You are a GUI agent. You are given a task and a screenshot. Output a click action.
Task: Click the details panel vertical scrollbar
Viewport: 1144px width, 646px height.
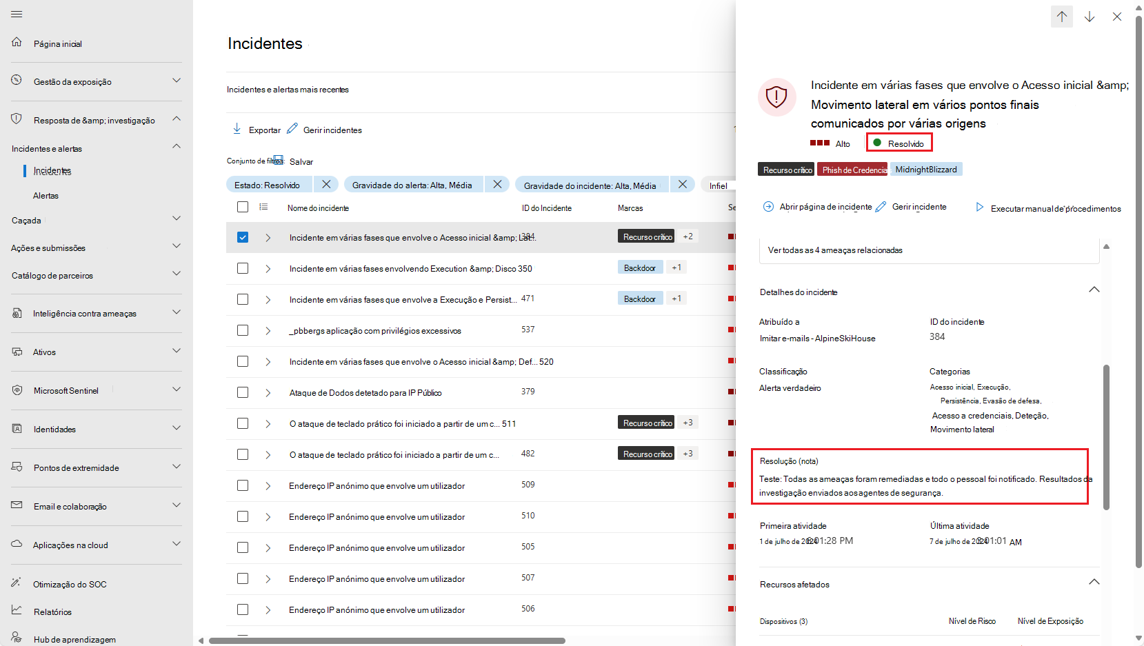(1107, 437)
